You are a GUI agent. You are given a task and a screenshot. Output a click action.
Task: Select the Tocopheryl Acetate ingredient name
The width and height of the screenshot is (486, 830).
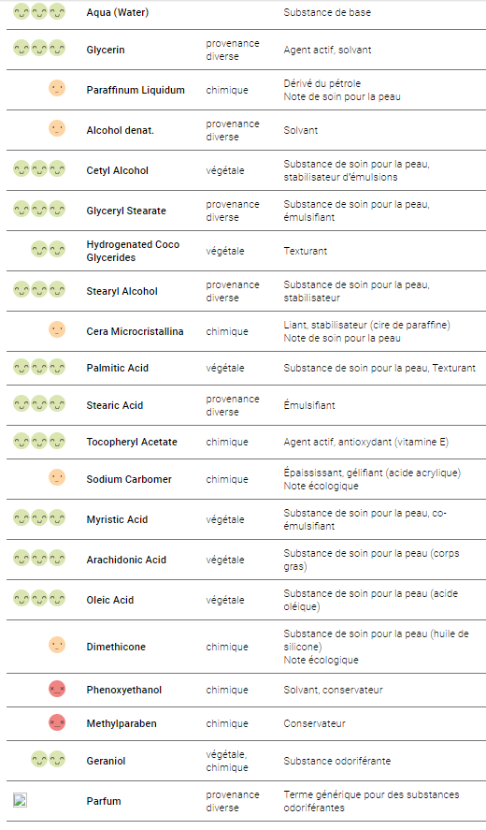[132, 442]
